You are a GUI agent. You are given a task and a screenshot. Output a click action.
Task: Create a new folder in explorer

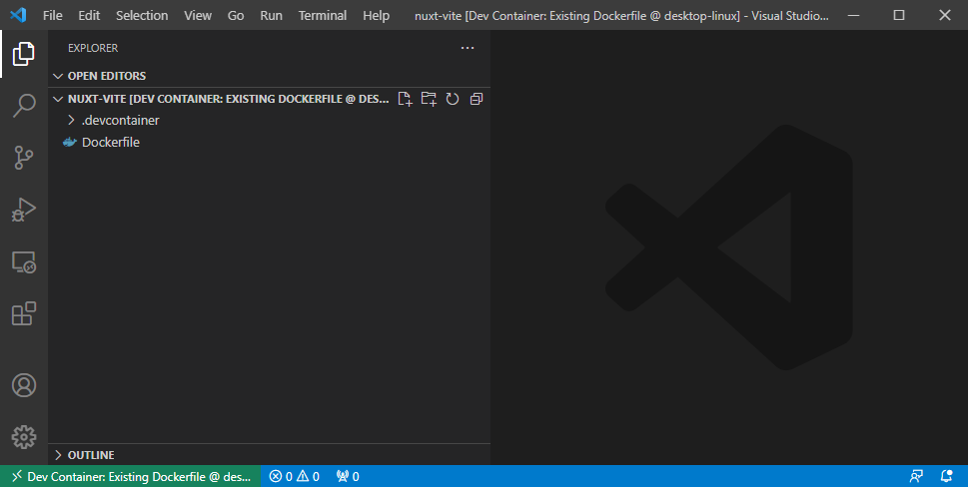click(429, 99)
